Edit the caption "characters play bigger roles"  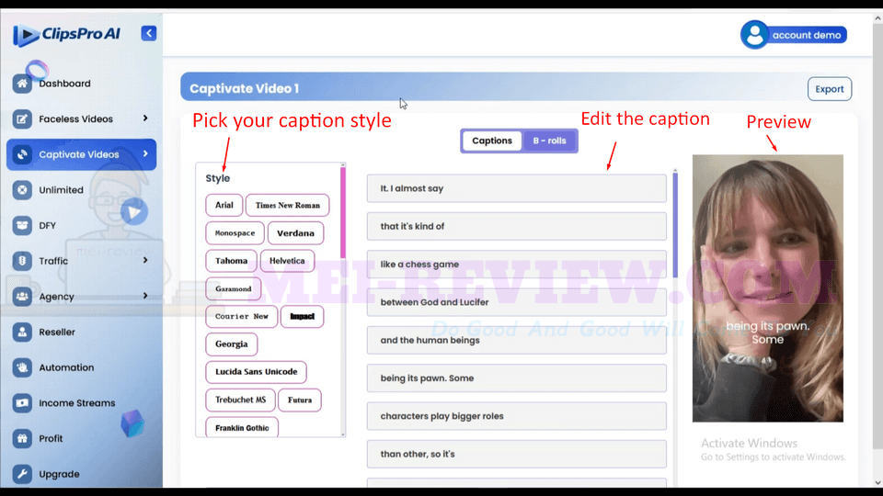coord(516,416)
